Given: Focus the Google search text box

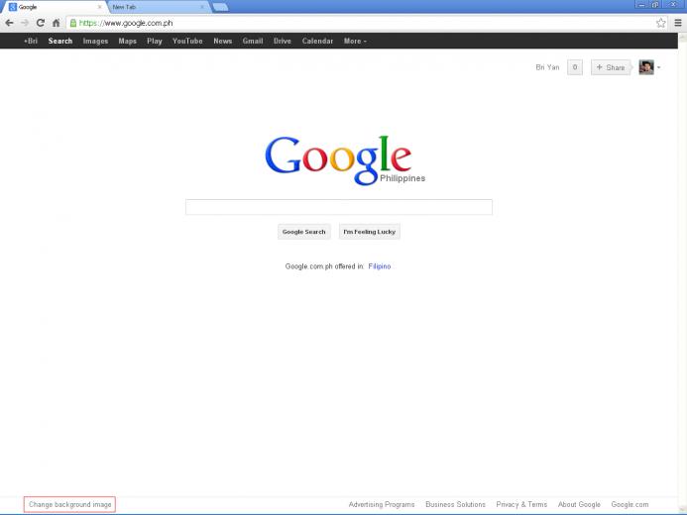Looking at the screenshot, I should 339,207.
